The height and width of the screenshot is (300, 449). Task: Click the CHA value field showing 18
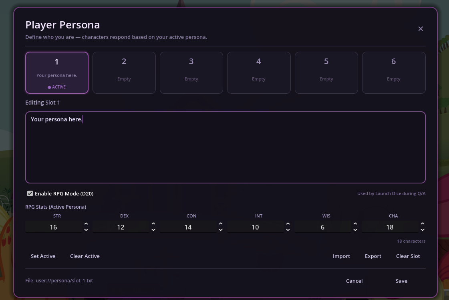390,227
